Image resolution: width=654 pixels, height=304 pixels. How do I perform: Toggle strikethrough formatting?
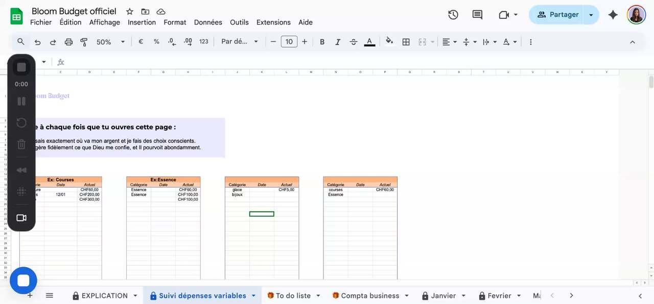pyautogui.click(x=353, y=42)
